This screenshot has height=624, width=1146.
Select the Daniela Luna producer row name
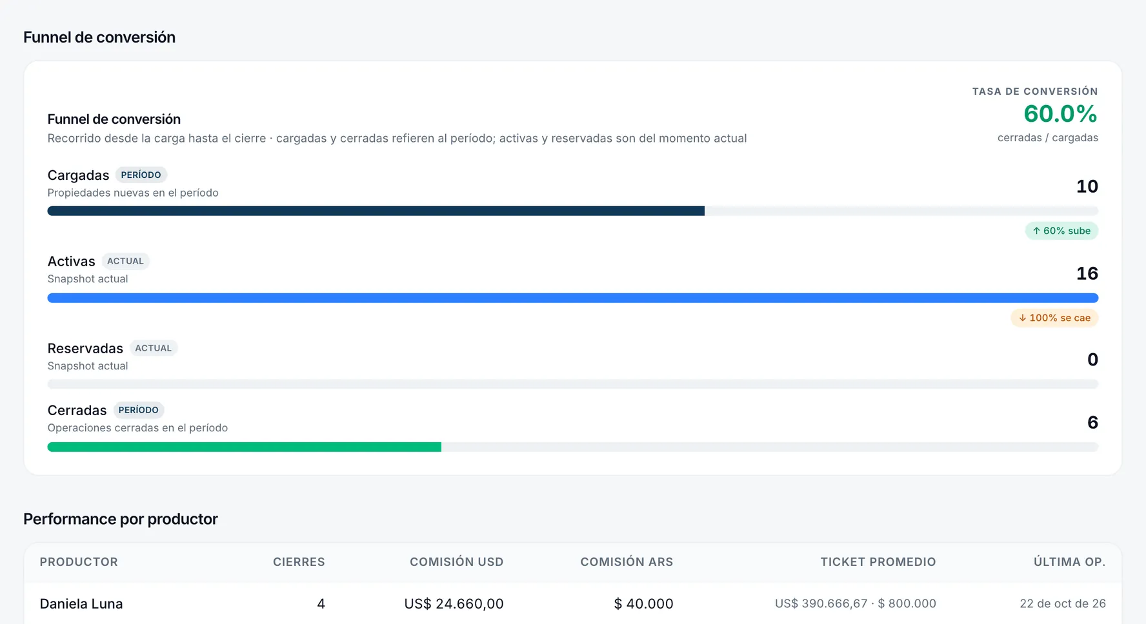coord(81,604)
